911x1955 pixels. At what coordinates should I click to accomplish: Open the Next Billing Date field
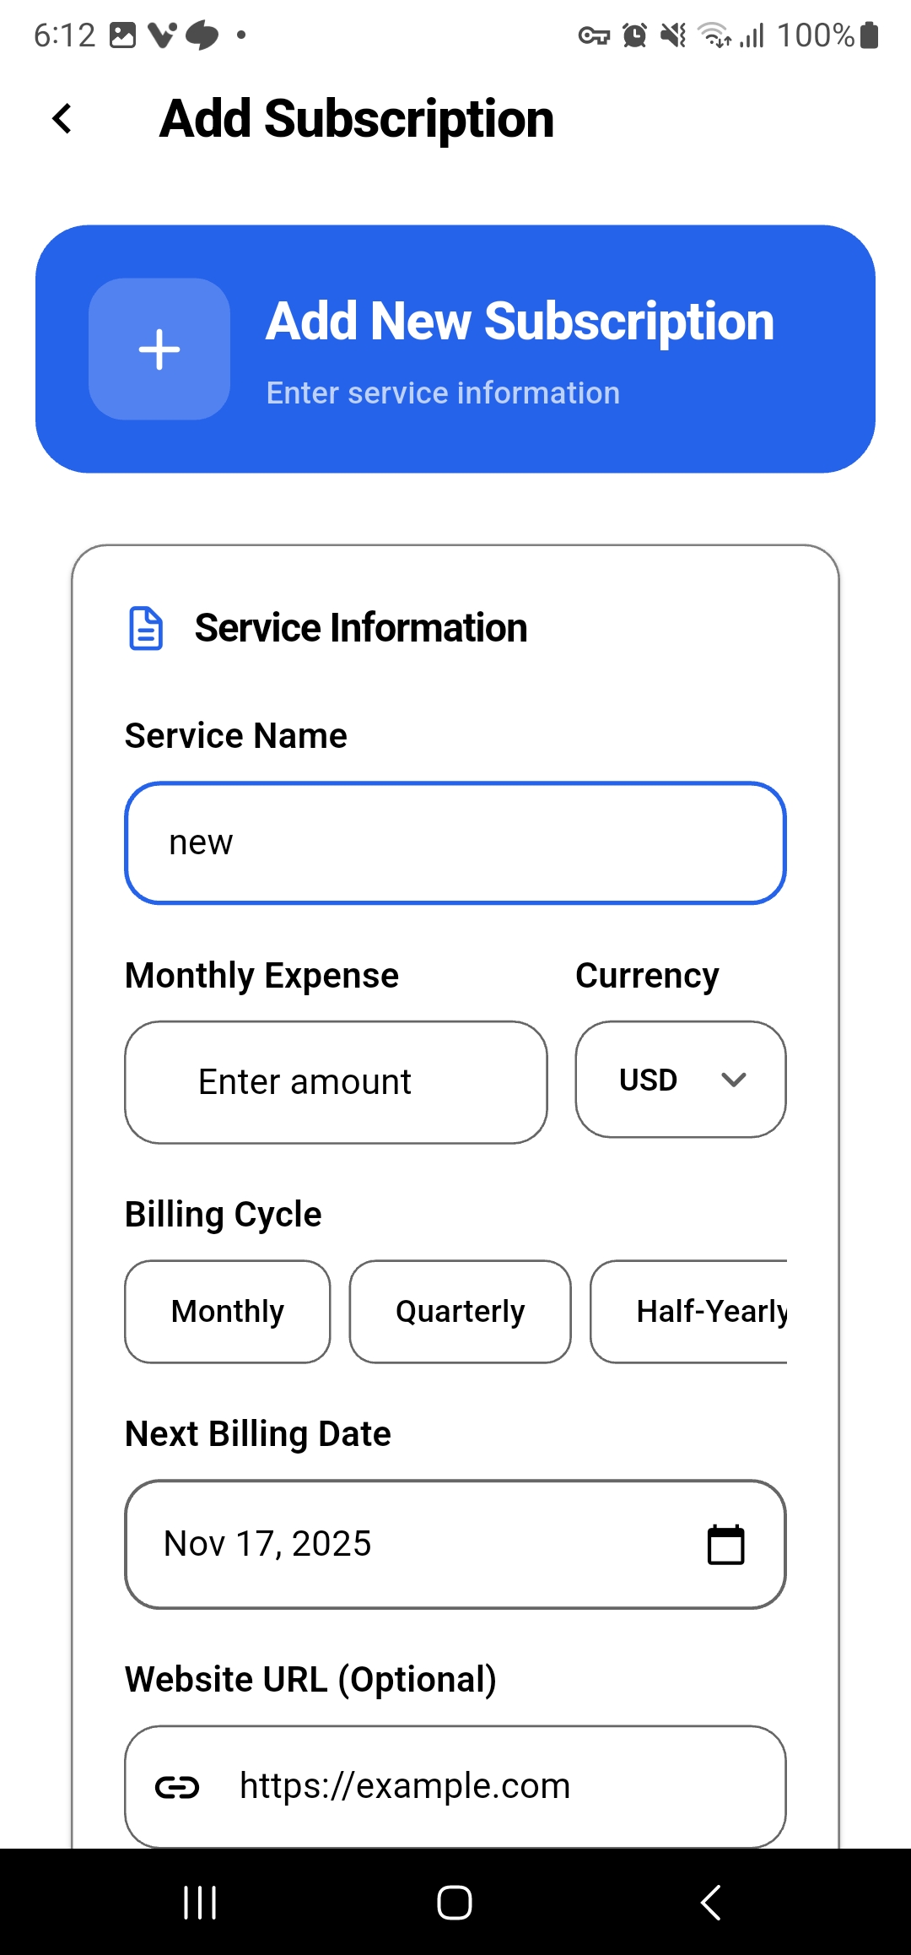[405, 1544]
